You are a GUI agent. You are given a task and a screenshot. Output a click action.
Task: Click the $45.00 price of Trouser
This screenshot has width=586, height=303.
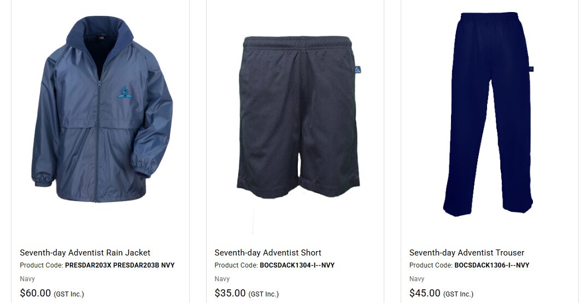point(425,293)
